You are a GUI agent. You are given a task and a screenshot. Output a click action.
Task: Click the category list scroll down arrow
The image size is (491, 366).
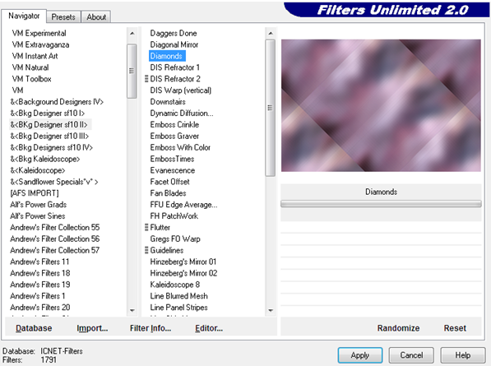click(x=132, y=311)
